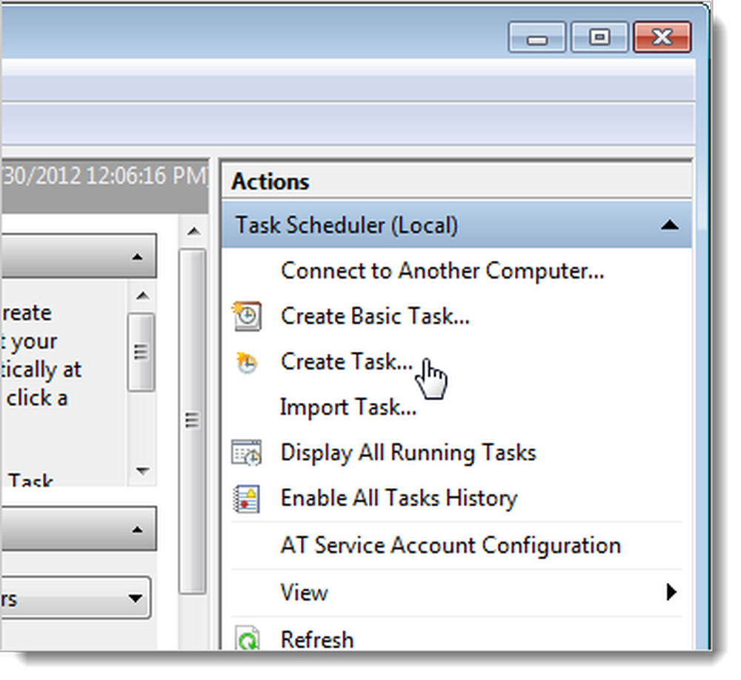The image size is (741, 680).
Task: Open Connect to Another Computer
Action: (442, 271)
